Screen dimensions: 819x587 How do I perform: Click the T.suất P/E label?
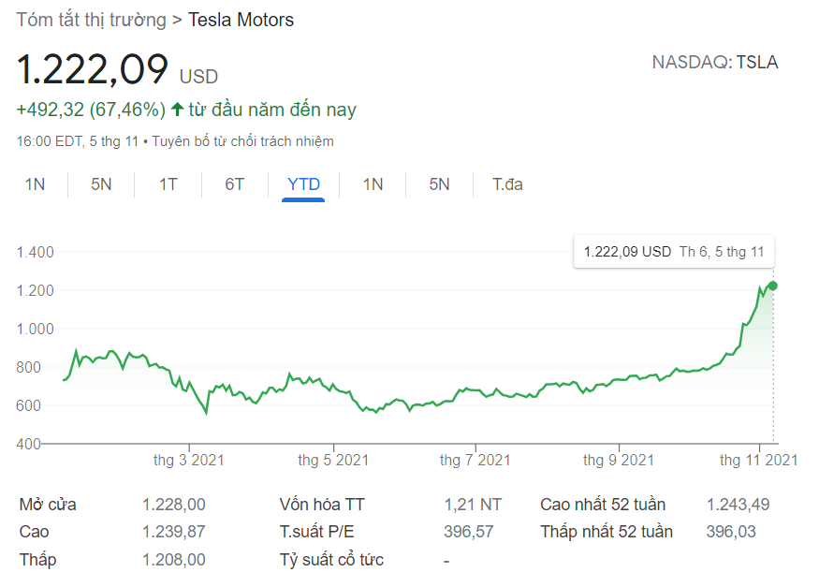coord(316,532)
